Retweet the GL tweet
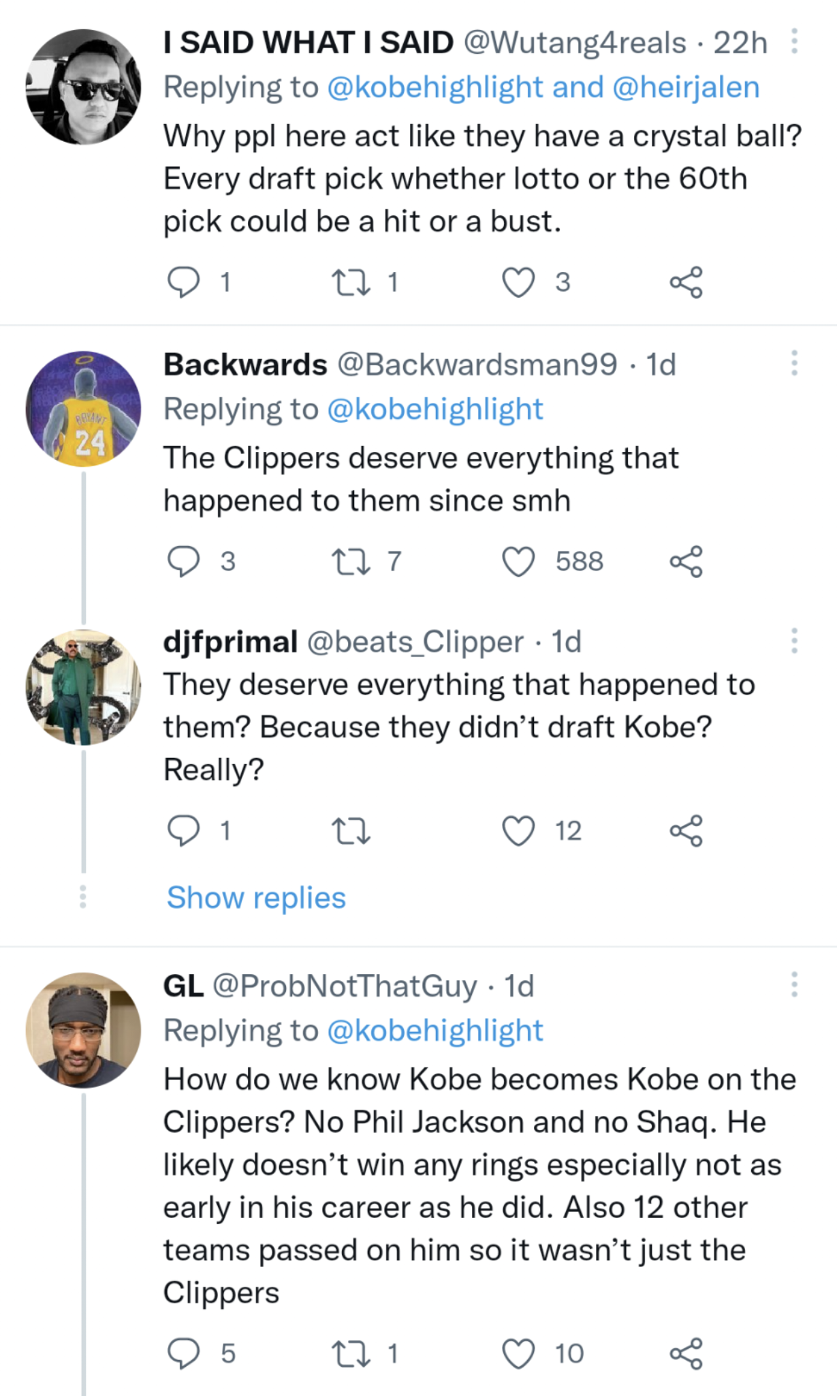837x1396 pixels. pyautogui.click(x=350, y=1353)
